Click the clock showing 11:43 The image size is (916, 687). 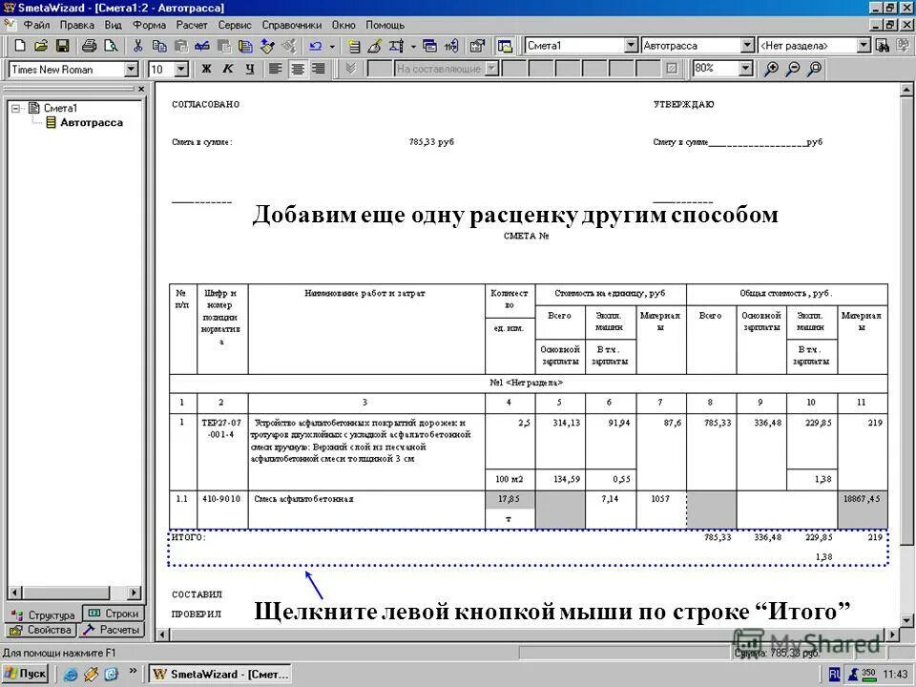[894, 675]
